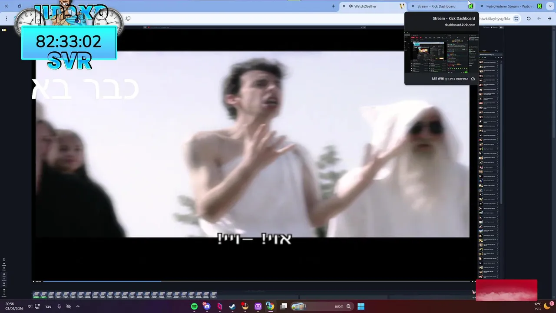Click the stream timer 82:33:02
Viewport: 556px width, 313px height.
[69, 41]
